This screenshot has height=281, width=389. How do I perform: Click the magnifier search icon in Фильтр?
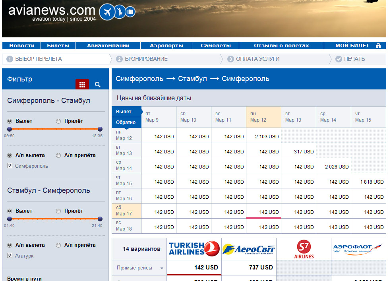point(98,85)
